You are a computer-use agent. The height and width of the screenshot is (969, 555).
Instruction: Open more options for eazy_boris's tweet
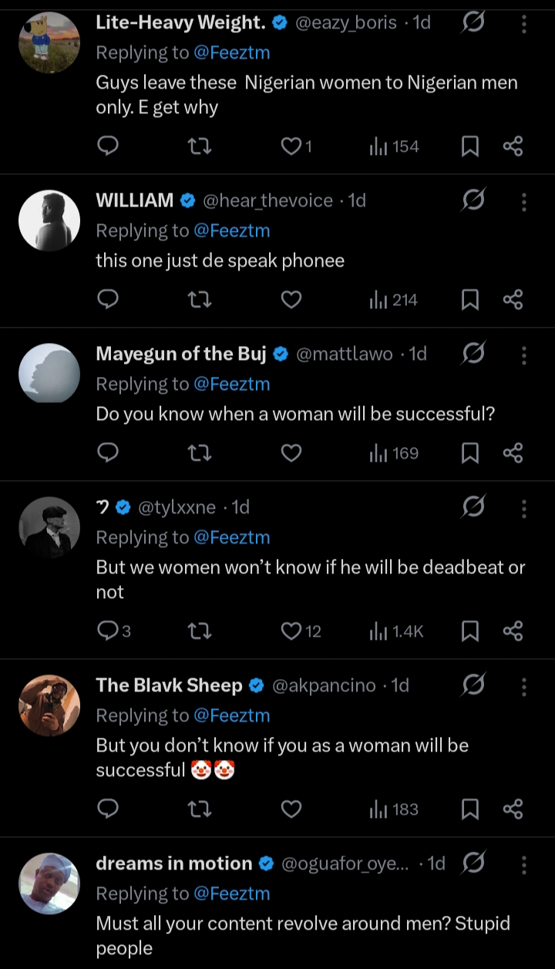[x=524, y=24]
